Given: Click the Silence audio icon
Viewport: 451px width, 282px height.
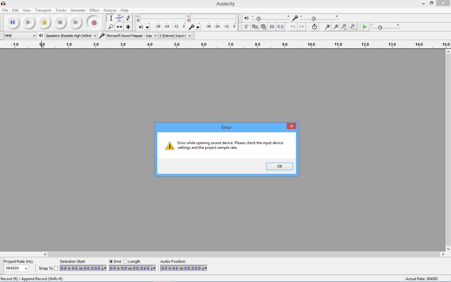Looking at the screenshot, I should tap(280, 27).
